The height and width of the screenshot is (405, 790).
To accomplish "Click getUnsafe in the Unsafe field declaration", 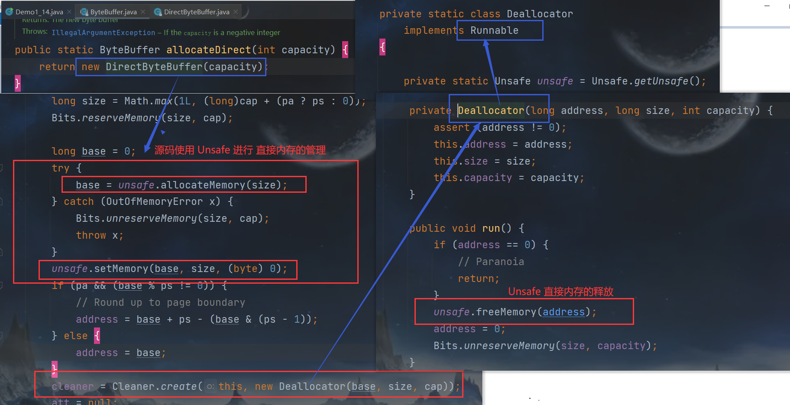I will pyautogui.click(x=661, y=81).
